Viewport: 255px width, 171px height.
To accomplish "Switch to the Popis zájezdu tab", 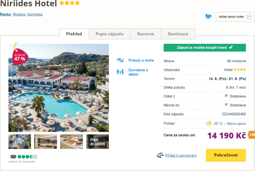I will (110, 34).
